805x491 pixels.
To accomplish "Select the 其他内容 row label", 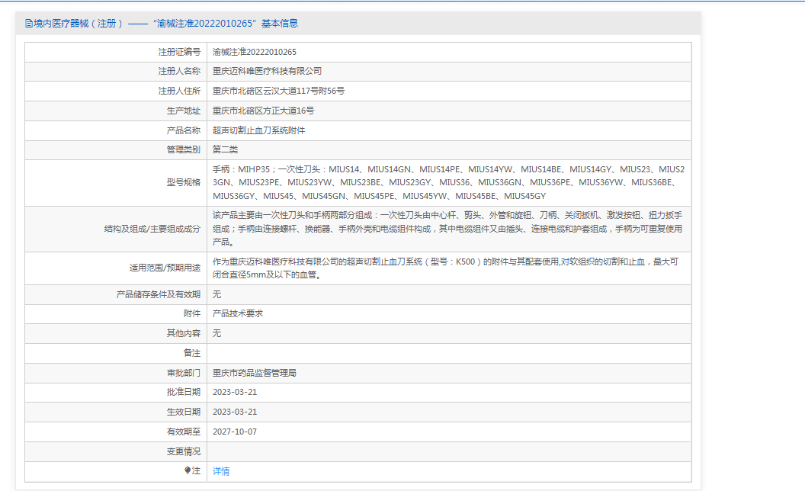I will coord(183,333).
